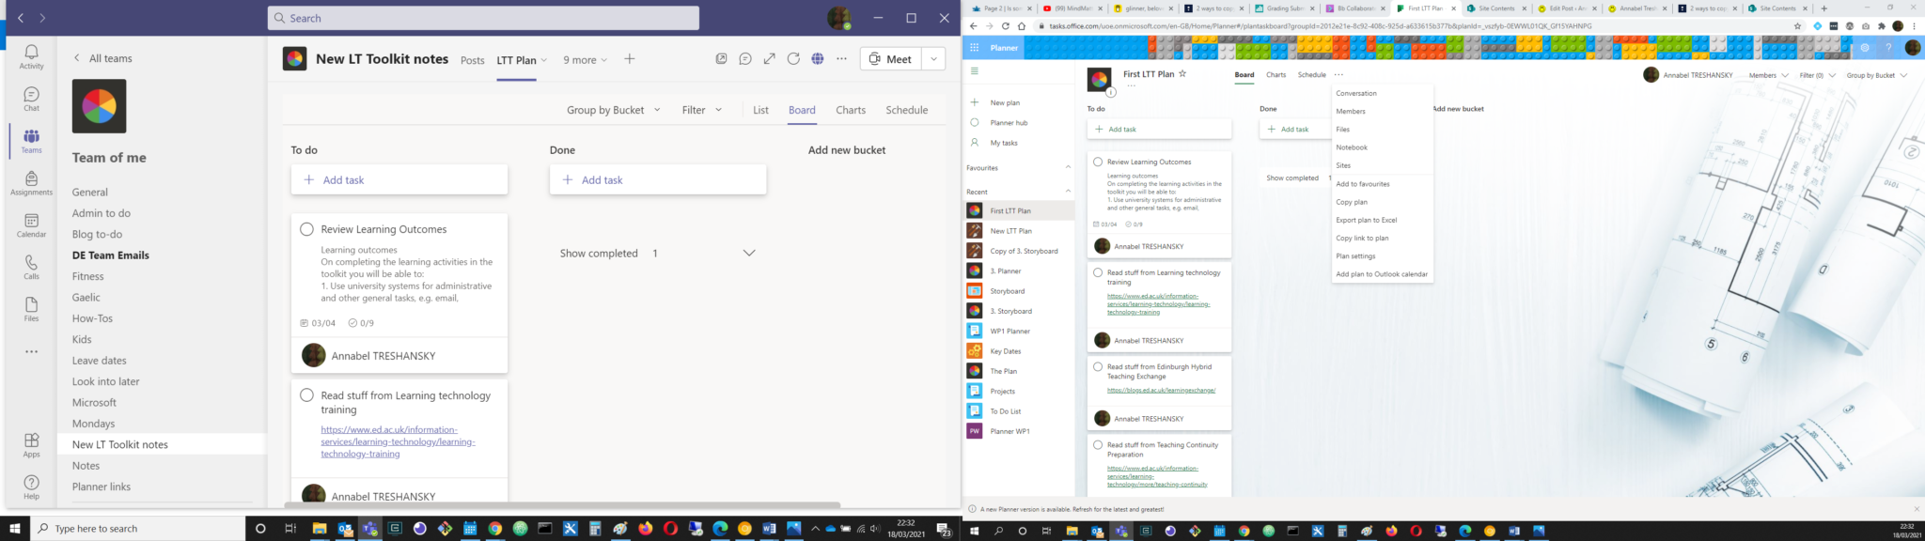Show the Teams tab conversation icon
This screenshot has width=1925, height=541.
pos(744,58)
